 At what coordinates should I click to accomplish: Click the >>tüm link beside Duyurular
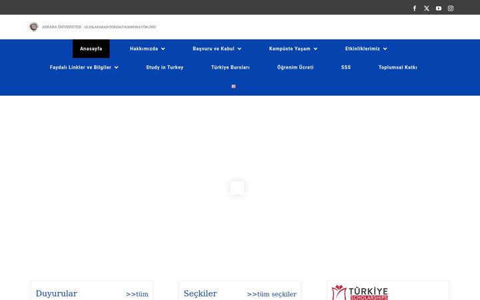click(x=137, y=294)
